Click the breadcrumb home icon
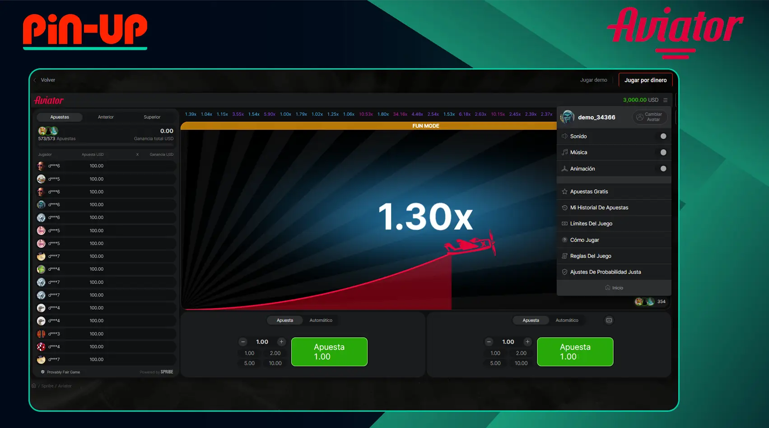Screen dimensions: 769x428 [x=34, y=386]
